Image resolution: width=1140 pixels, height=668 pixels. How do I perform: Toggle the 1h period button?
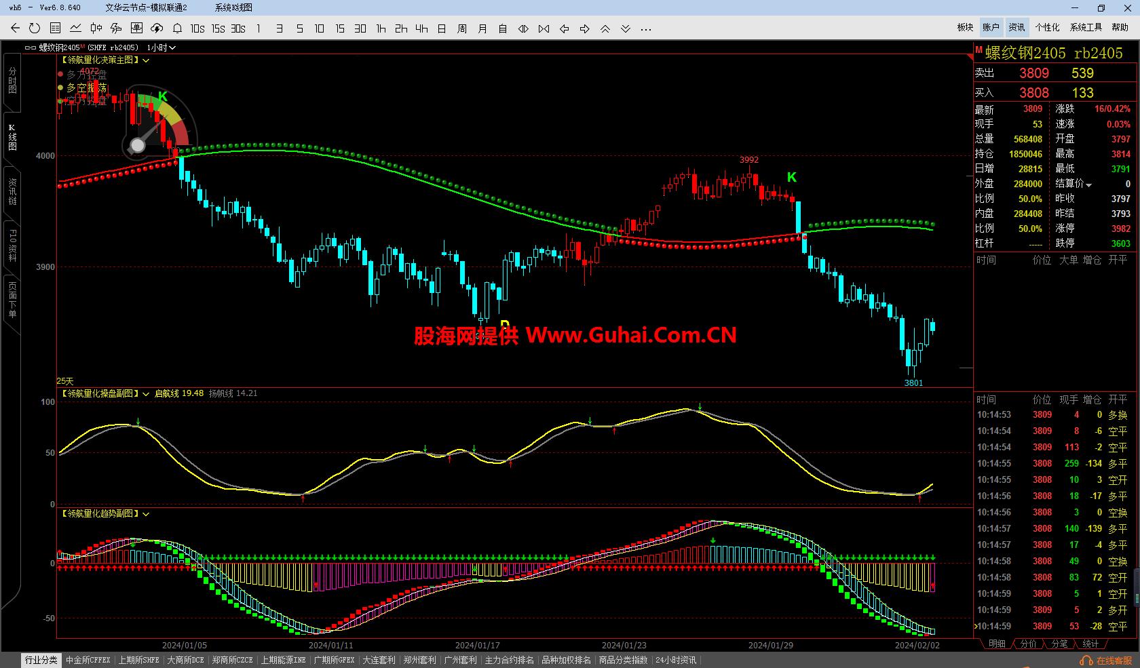click(381, 28)
